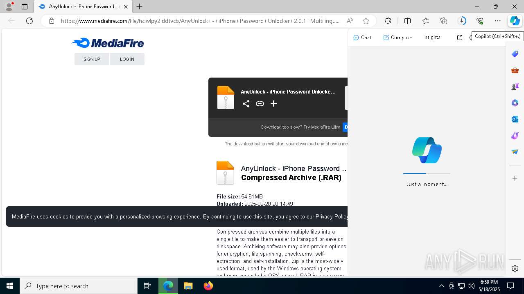Open the Collections toolbar icon
524x294 pixels.
point(444,21)
